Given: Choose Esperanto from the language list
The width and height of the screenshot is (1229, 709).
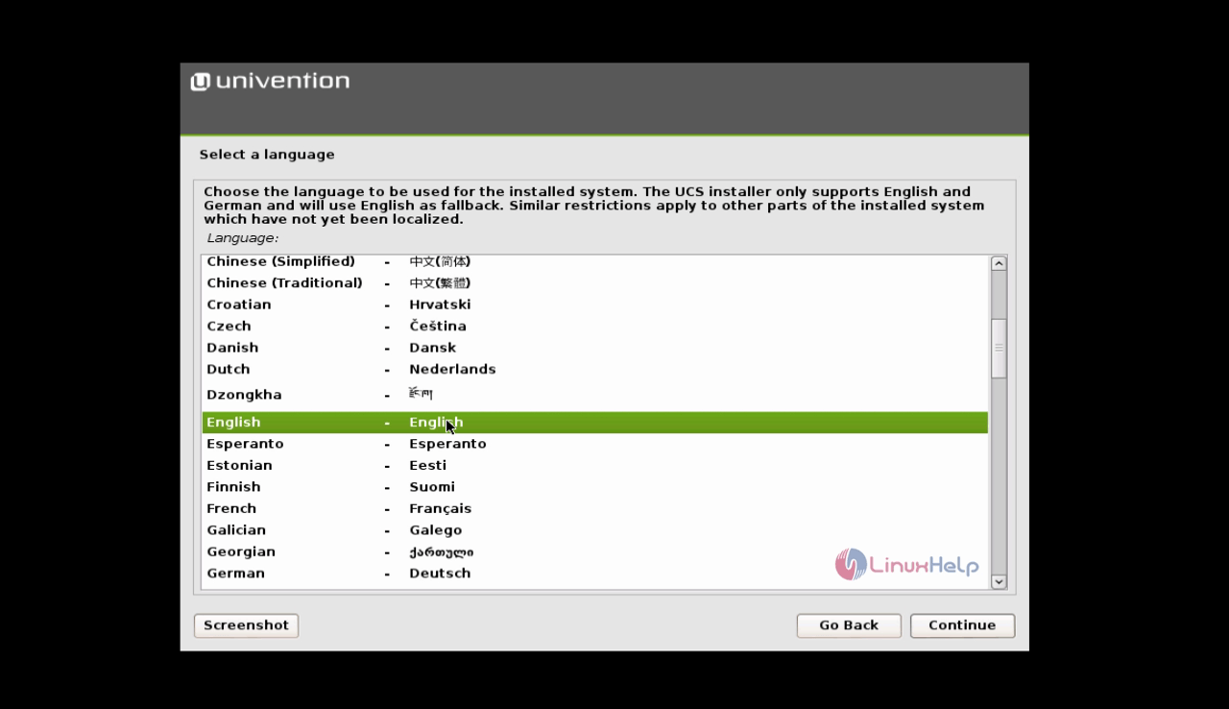Looking at the screenshot, I should 595,444.
